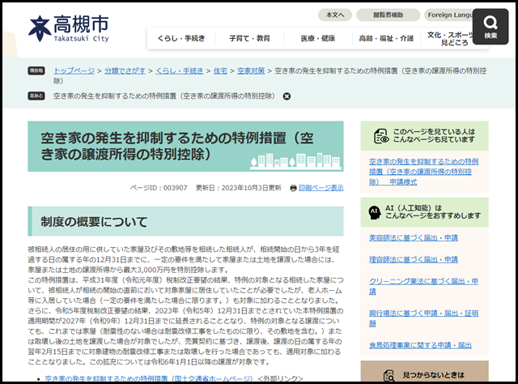Open クリーニング業法に基づく届出・申請 link

423,287
